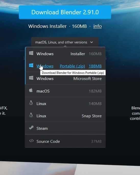
Task: Click the 37MB size text
Action: coord(96,142)
